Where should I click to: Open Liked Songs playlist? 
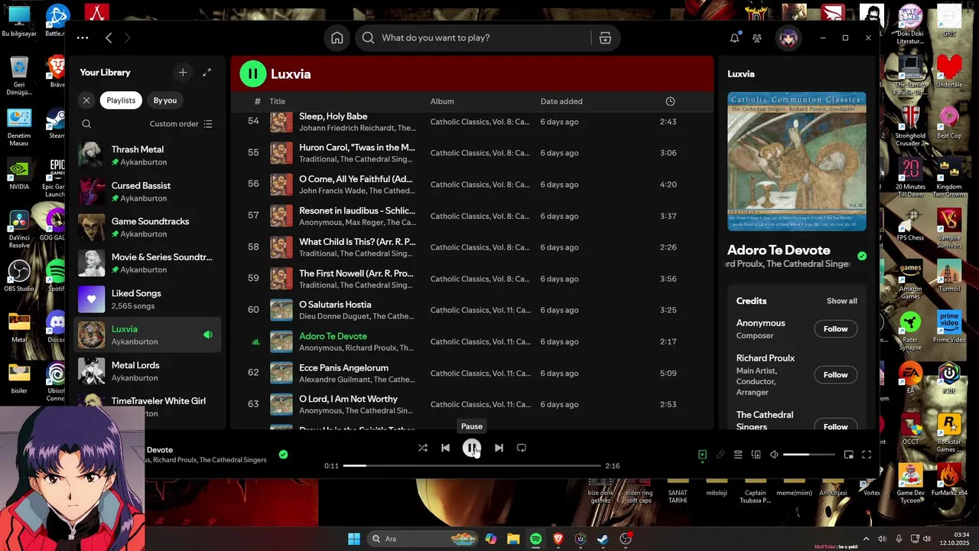click(147, 299)
